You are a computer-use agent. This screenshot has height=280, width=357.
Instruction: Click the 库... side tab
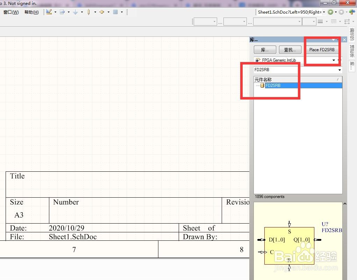coord(352,66)
